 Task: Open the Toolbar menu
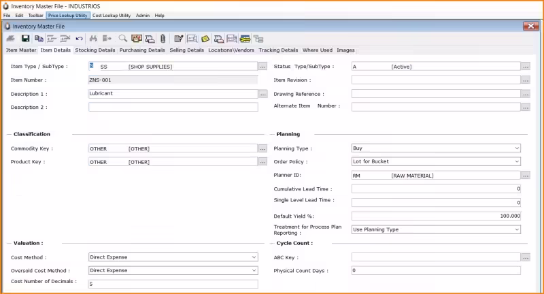[x=36, y=15]
